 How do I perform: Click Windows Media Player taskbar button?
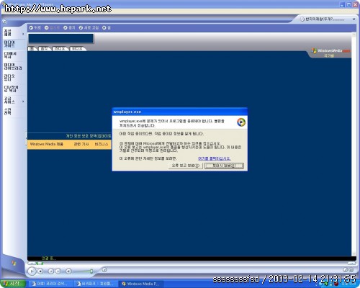click(x=140, y=284)
